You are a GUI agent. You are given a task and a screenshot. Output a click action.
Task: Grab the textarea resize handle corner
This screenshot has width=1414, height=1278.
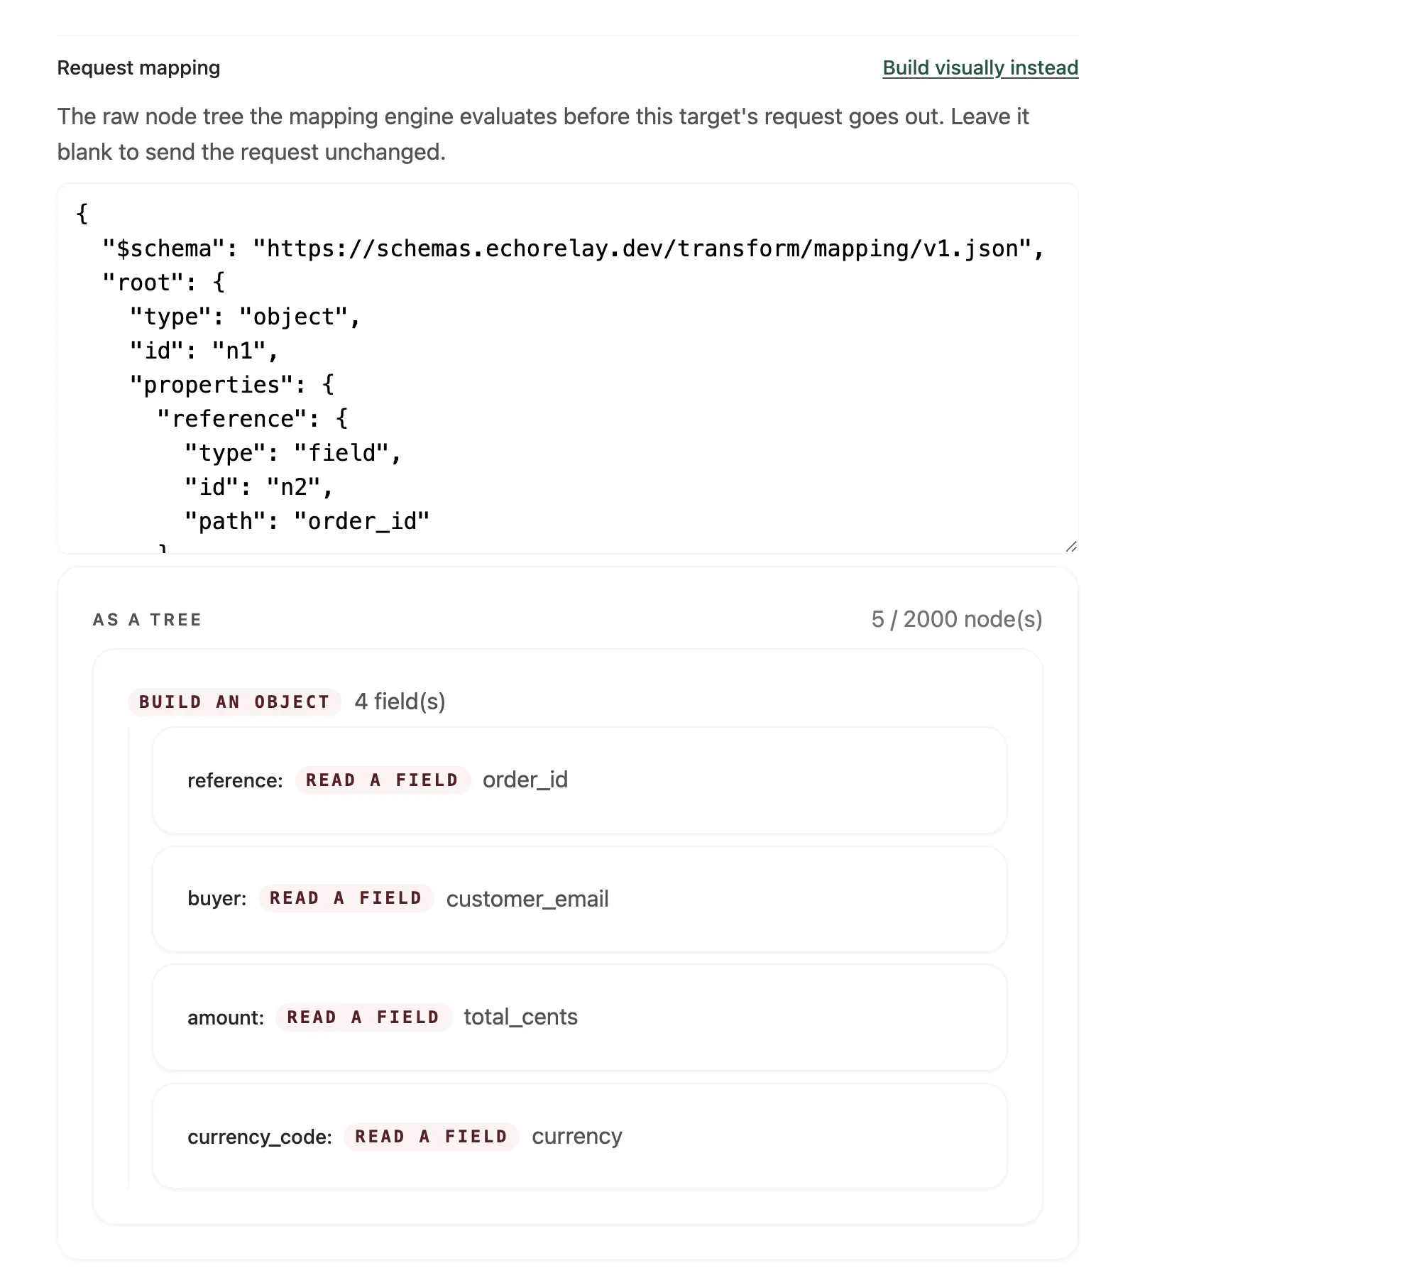pyautogui.click(x=1071, y=546)
